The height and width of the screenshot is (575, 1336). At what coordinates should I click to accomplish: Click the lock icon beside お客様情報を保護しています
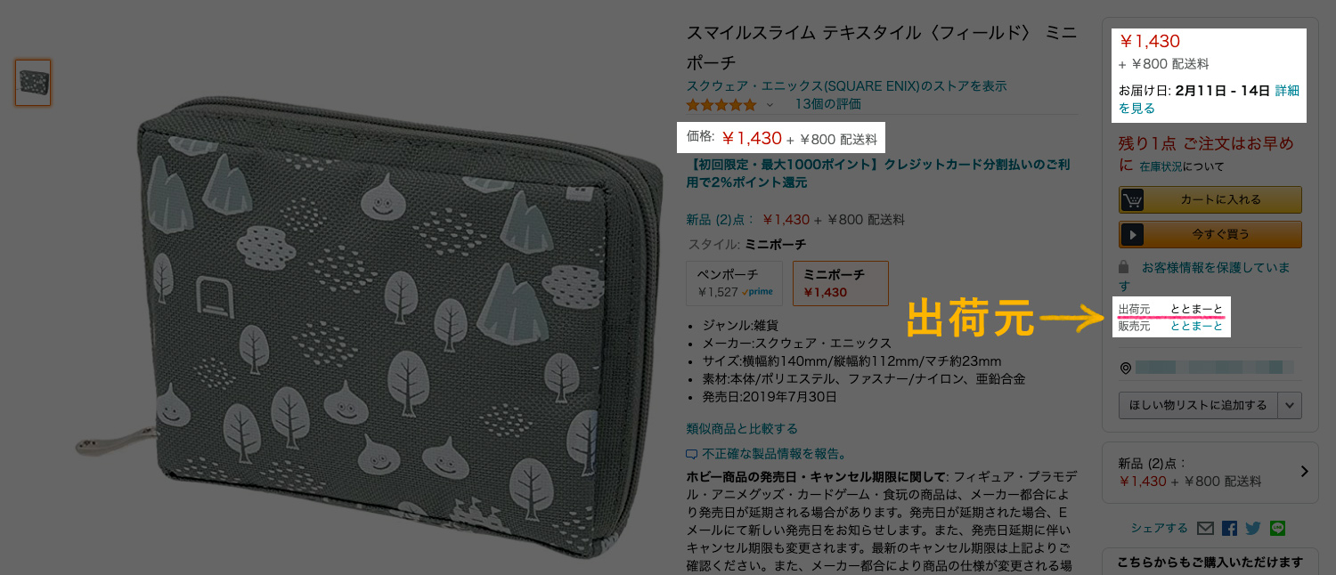click(x=1124, y=267)
